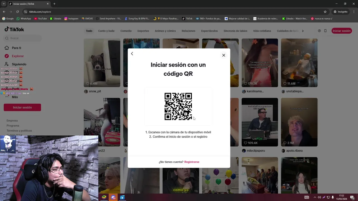This screenshot has width=358, height=201.
Task: Show hidden tray icons chevron
Action: coord(315,197)
